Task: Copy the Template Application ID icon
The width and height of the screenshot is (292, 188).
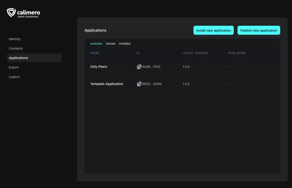Action: [139, 84]
